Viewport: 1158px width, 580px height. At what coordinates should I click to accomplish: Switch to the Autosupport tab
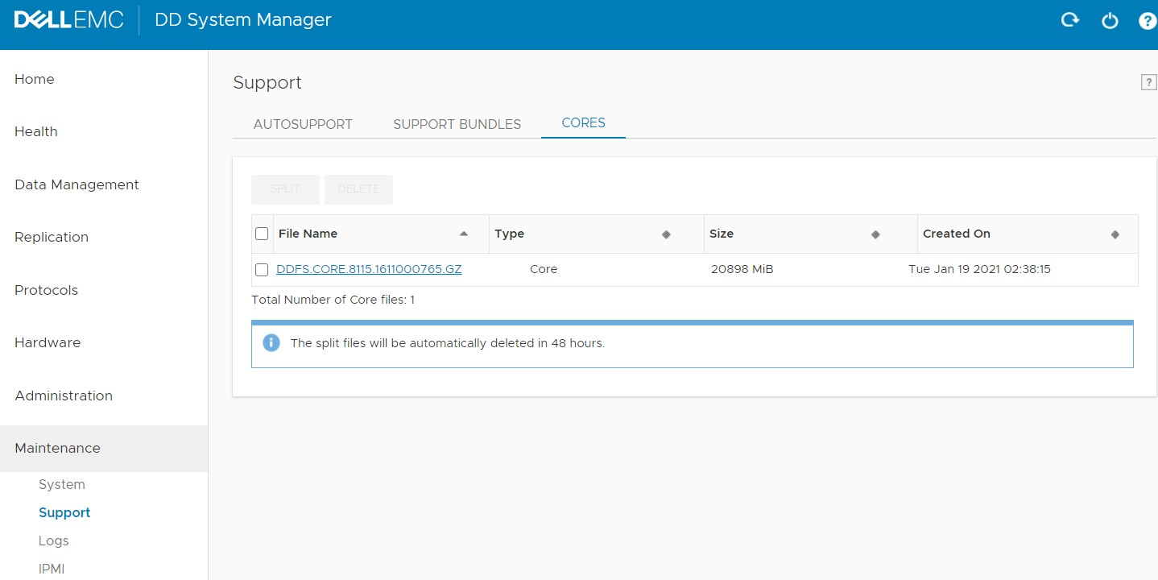[x=303, y=124]
